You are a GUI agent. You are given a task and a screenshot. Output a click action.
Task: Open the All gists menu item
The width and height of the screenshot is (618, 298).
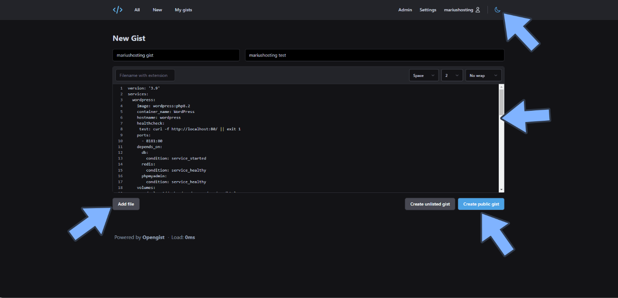137,10
